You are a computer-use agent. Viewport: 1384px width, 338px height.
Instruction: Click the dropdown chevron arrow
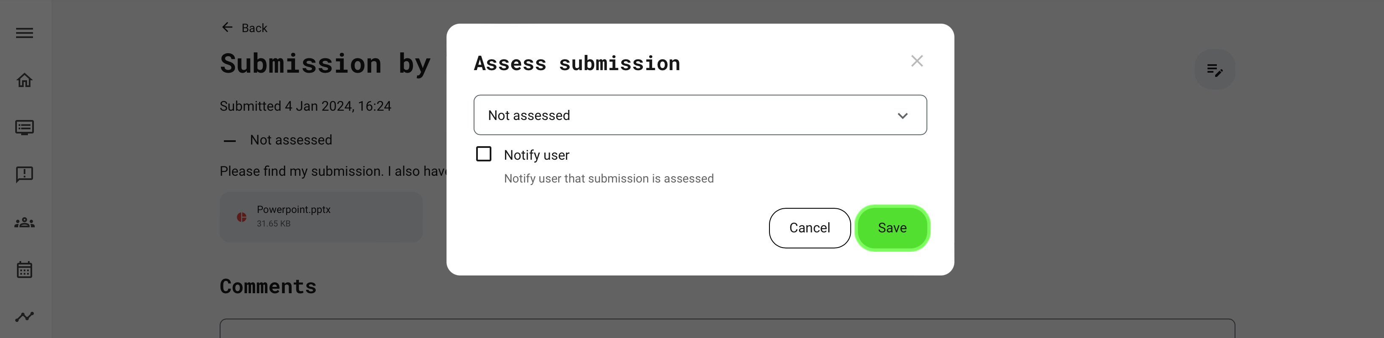coord(902,116)
